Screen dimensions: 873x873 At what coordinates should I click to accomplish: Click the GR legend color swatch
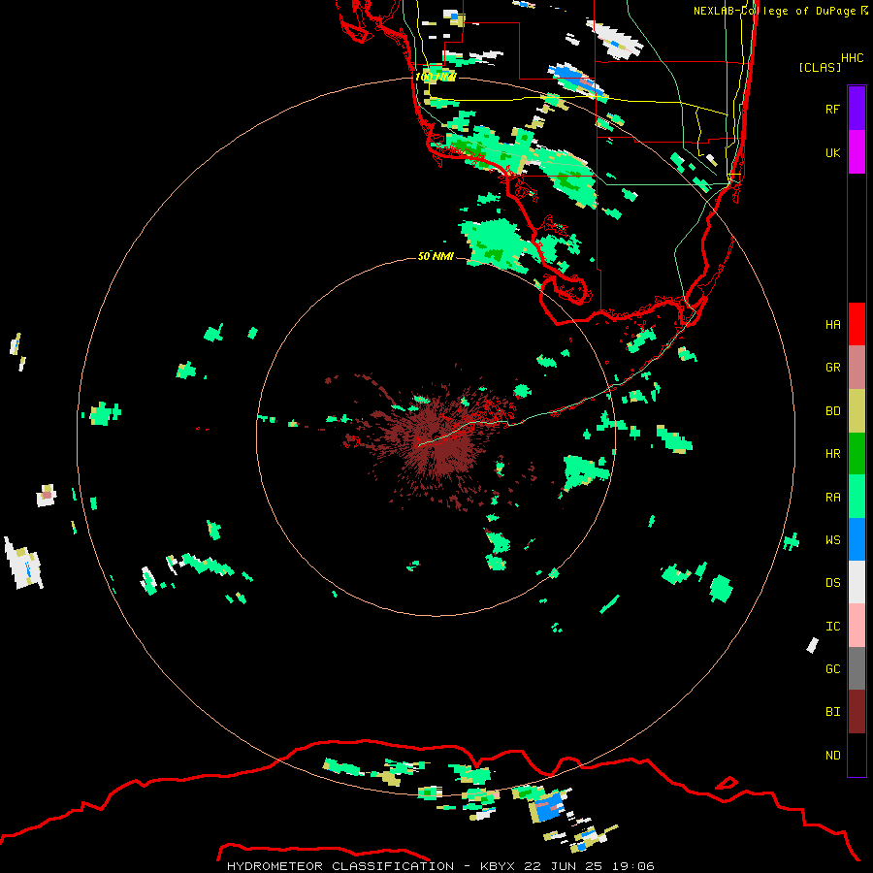(x=857, y=368)
